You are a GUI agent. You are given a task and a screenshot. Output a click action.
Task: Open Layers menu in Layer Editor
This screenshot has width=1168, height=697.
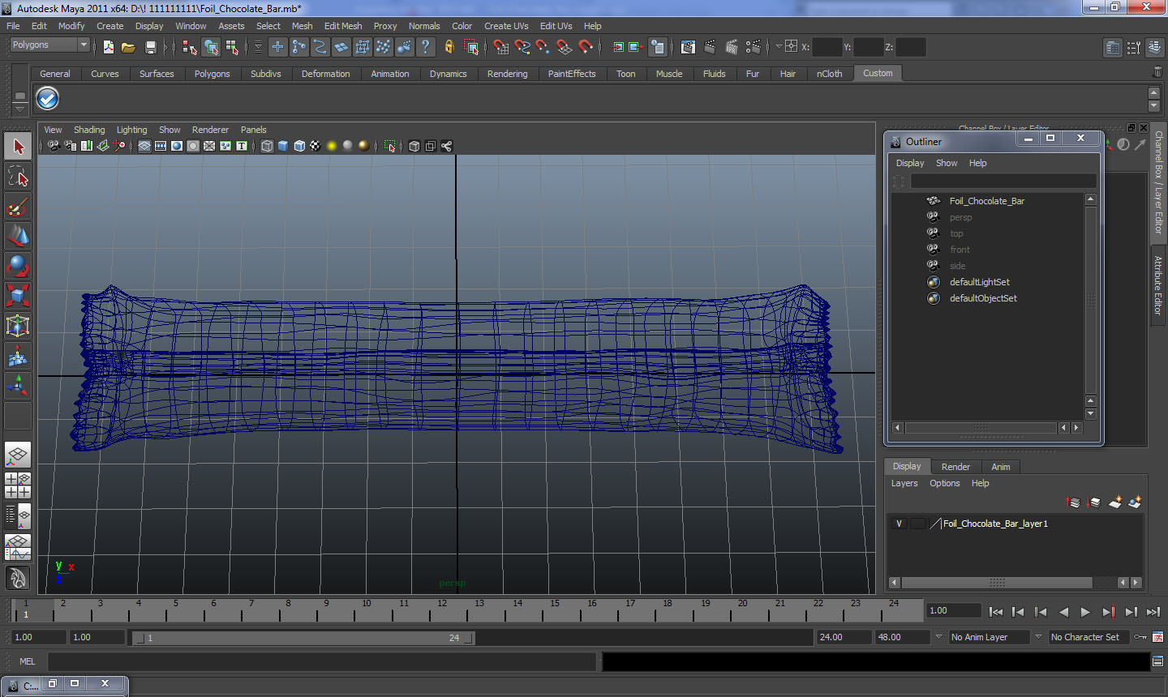pyautogui.click(x=904, y=483)
